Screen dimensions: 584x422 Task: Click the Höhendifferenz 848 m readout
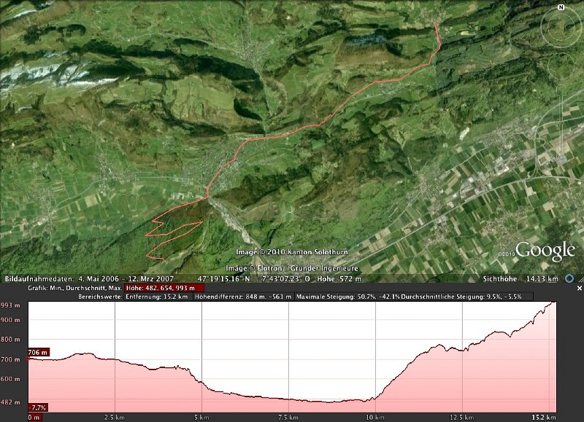tap(244, 297)
